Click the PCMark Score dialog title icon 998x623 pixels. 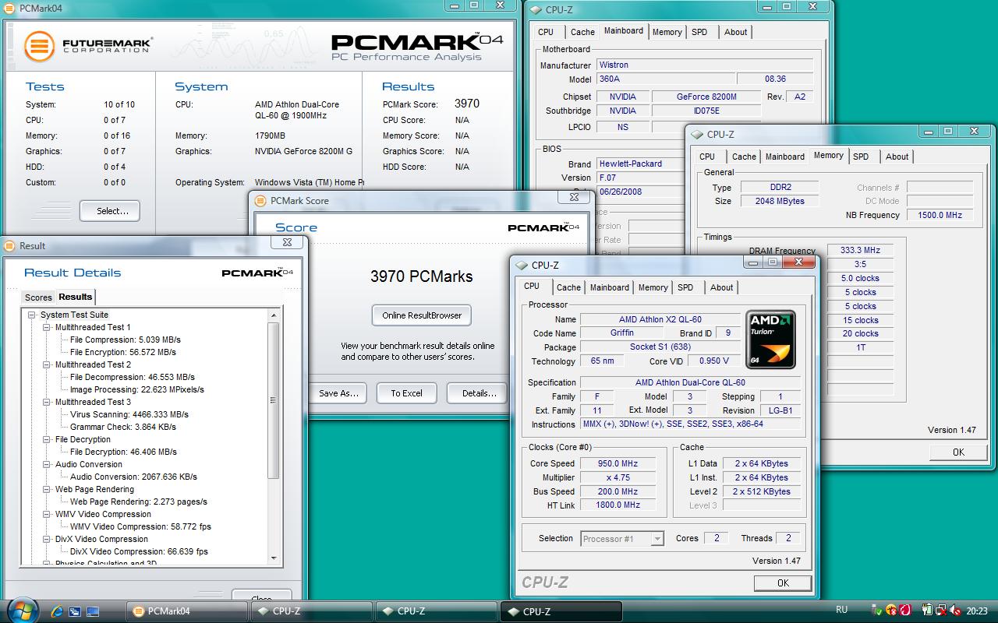pos(261,200)
